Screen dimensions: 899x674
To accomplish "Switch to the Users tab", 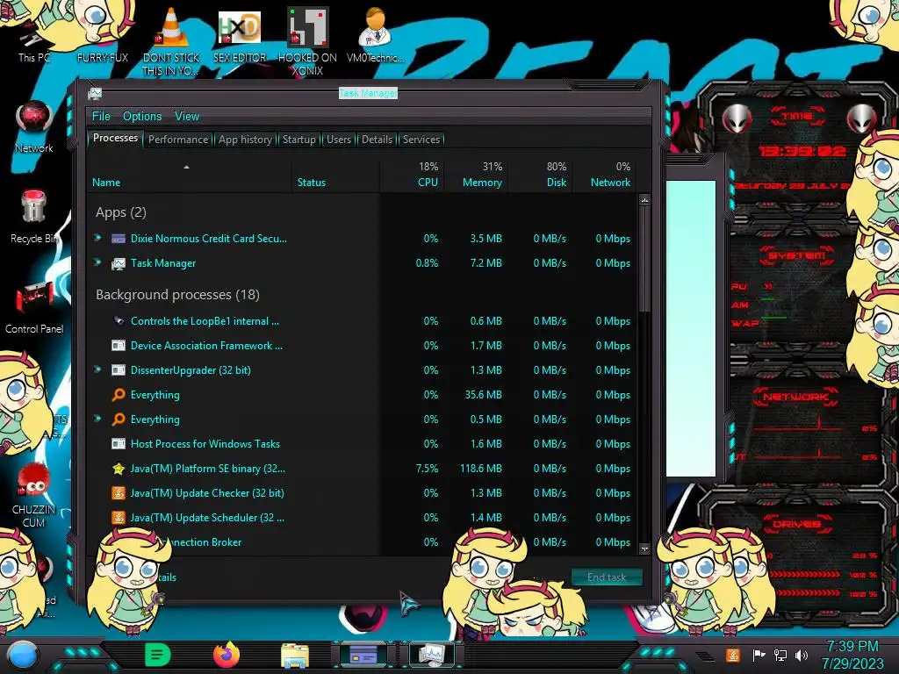I will [338, 140].
